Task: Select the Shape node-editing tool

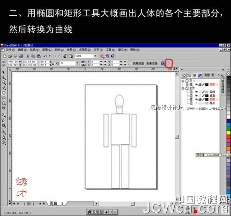Action: coord(4,78)
